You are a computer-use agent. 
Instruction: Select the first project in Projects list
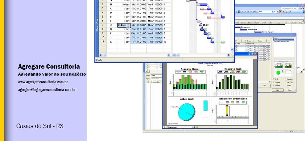(x=284, y=40)
